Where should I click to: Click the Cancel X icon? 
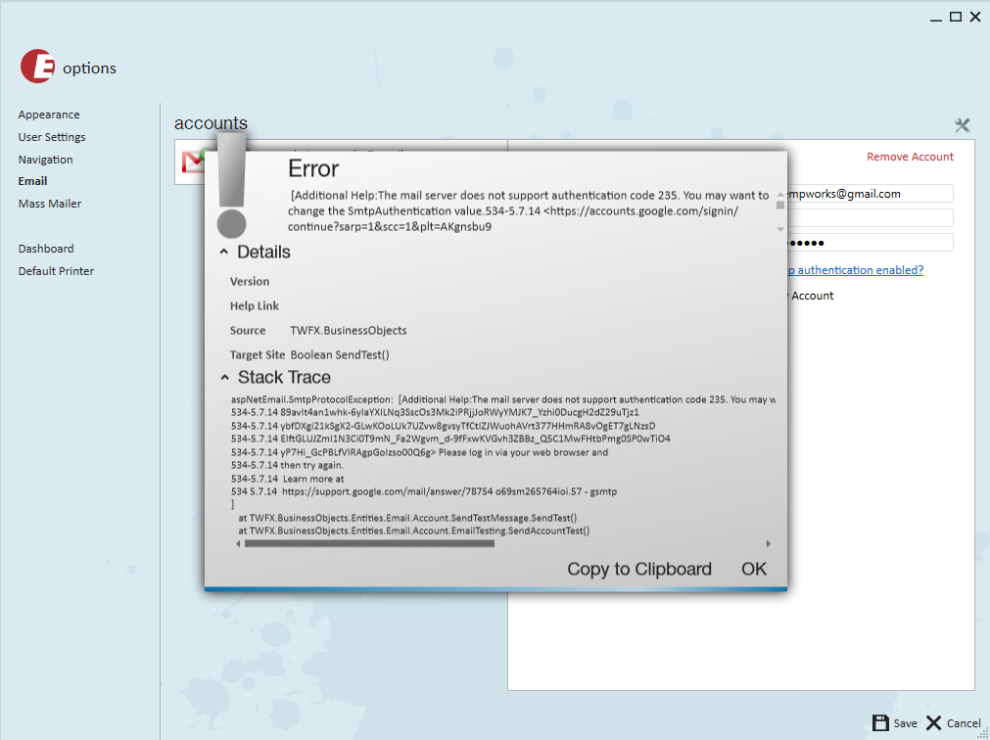[x=934, y=722]
